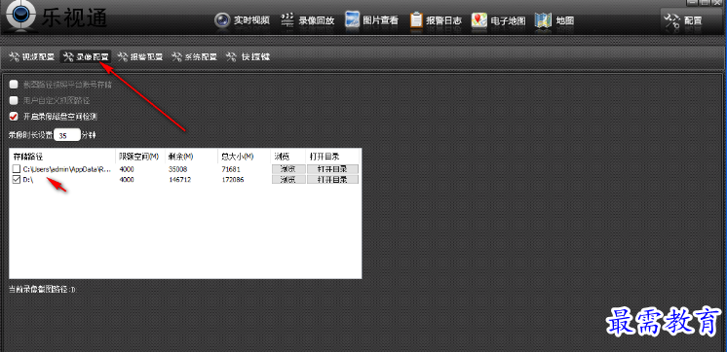The height and width of the screenshot is (352, 727).
Task: Select the D:\ path text
Action: coord(28,180)
